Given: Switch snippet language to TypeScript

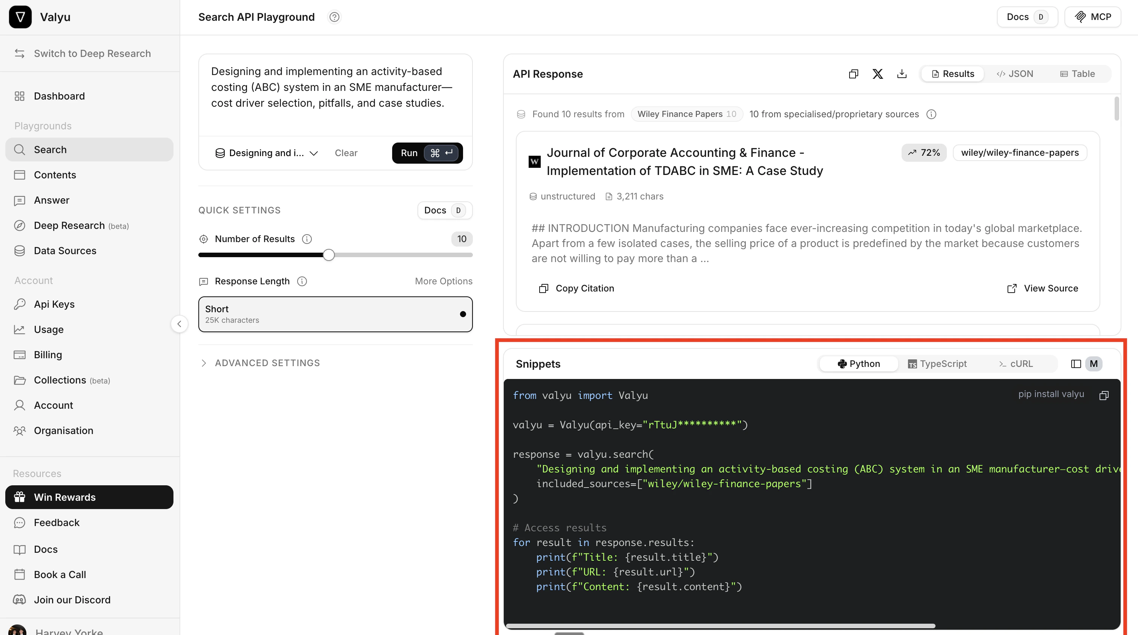Looking at the screenshot, I should coord(938,364).
